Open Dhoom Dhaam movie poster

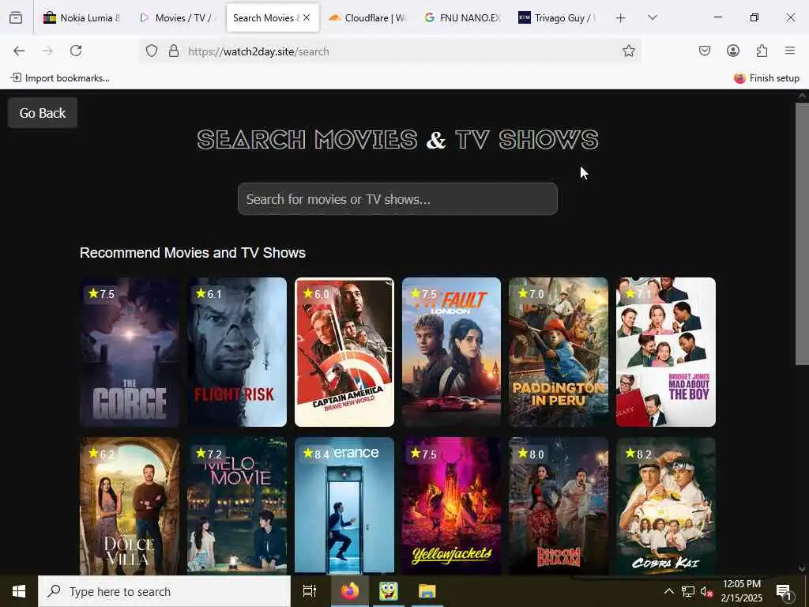click(x=559, y=506)
